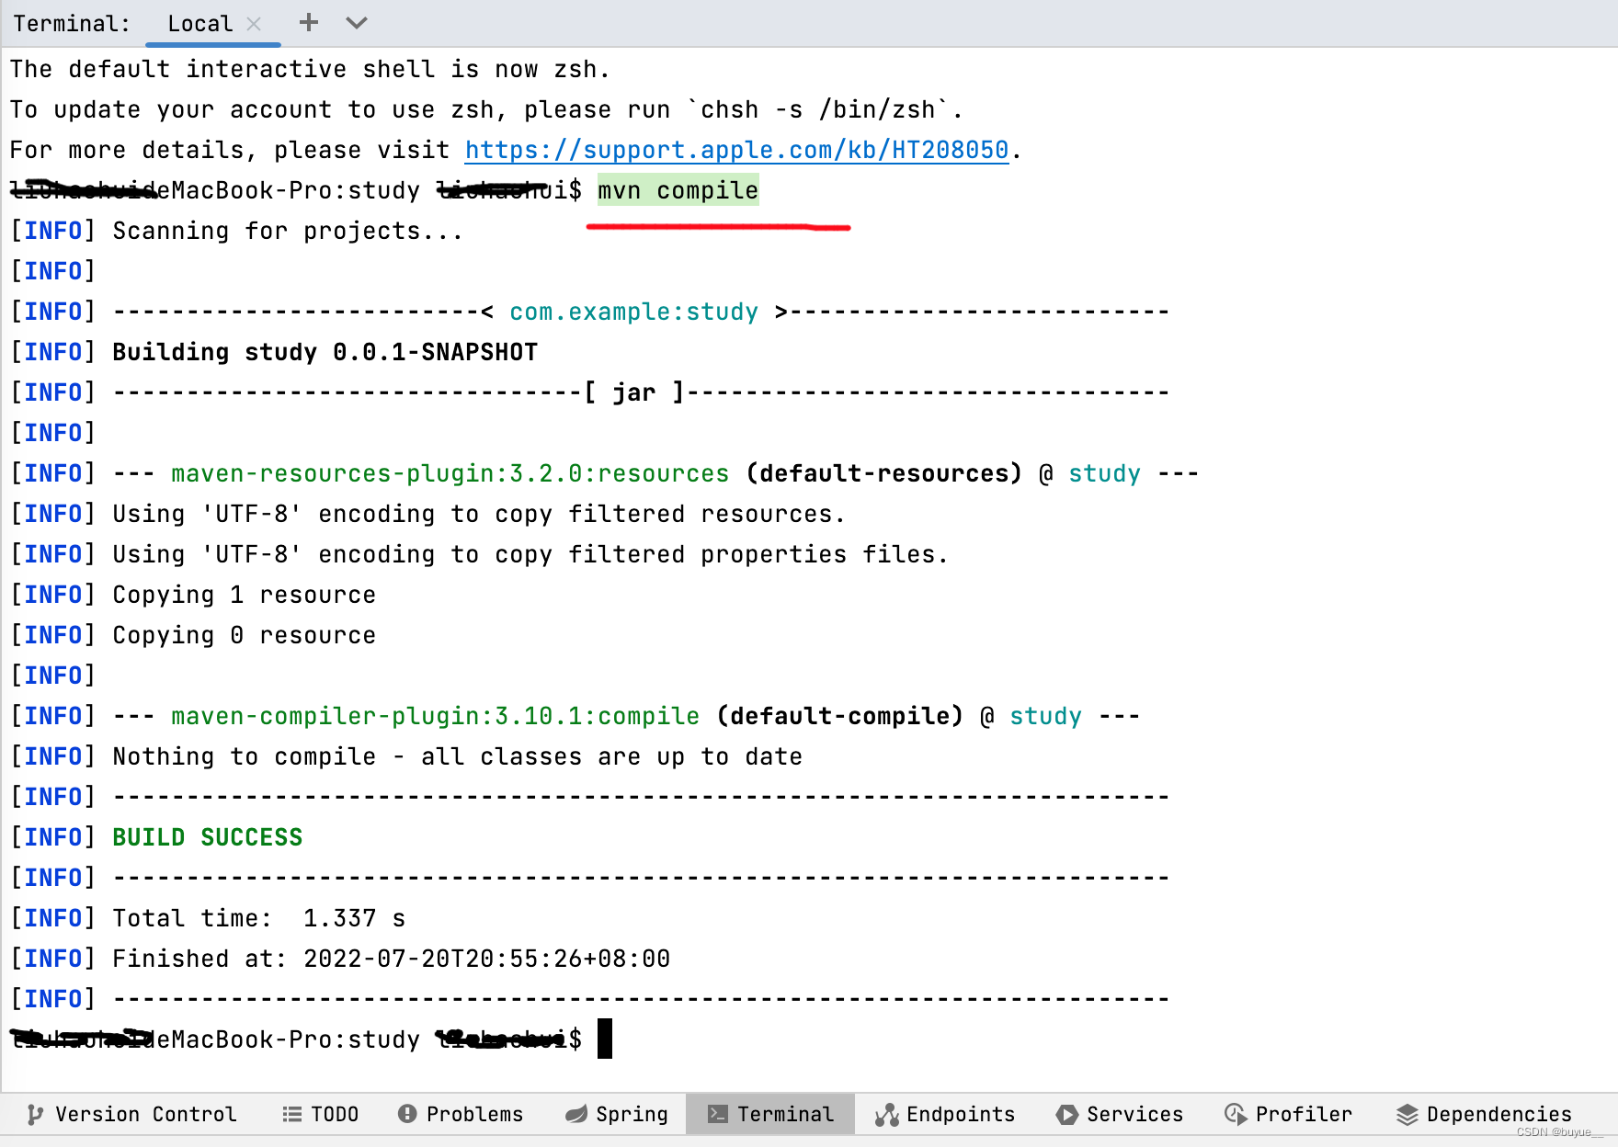Click the Version Control branch icon
This screenshot has width=1618, height=1147.
(35, 1115)
